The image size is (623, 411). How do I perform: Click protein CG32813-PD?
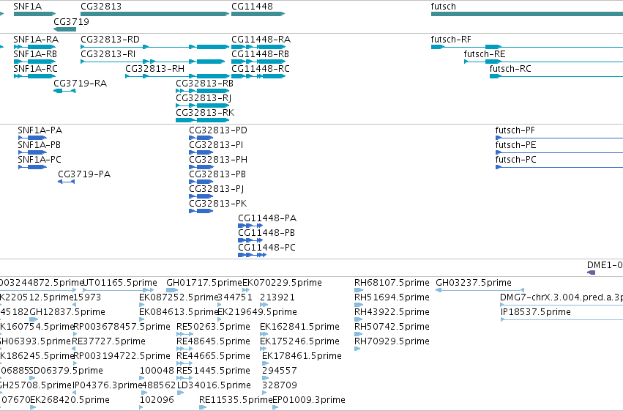201,138
